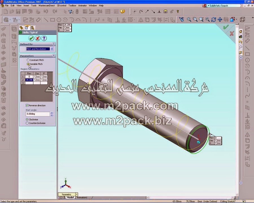This screenshot has width=254, height=203.
Task: Click the Zoom Out magnifier icon
Action: (x=207, y=19)
